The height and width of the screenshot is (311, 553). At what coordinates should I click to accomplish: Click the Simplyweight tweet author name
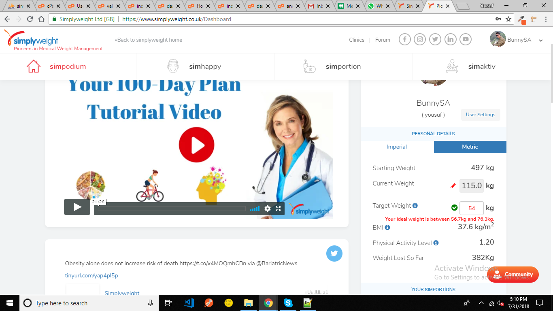tap(122, 293)
